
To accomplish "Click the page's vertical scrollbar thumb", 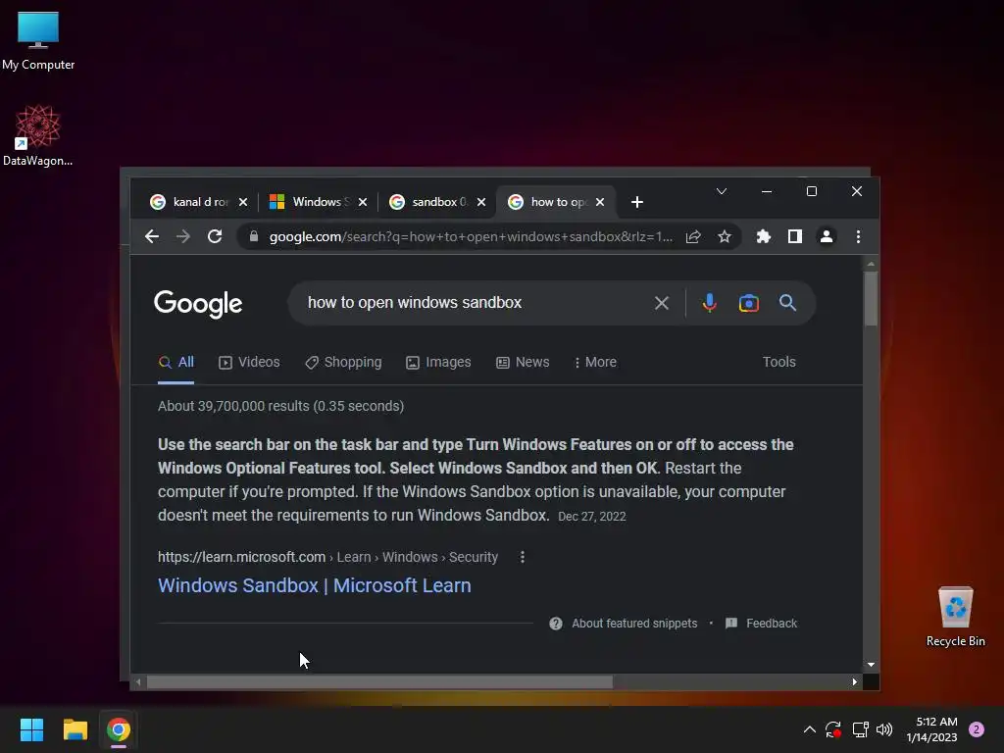I will [x=871, y=298].
